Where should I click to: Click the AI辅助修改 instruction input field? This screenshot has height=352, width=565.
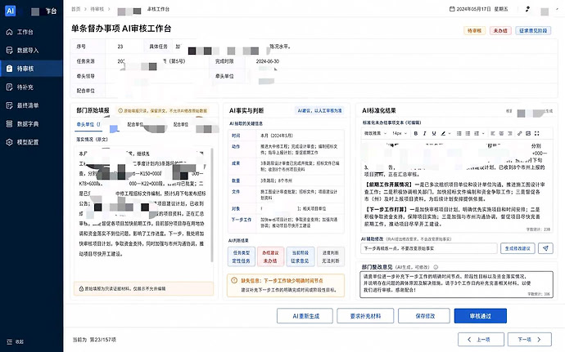tap(429, 248)
